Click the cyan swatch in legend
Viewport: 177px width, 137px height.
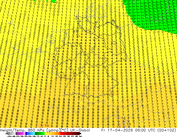[x=34, y=133]
